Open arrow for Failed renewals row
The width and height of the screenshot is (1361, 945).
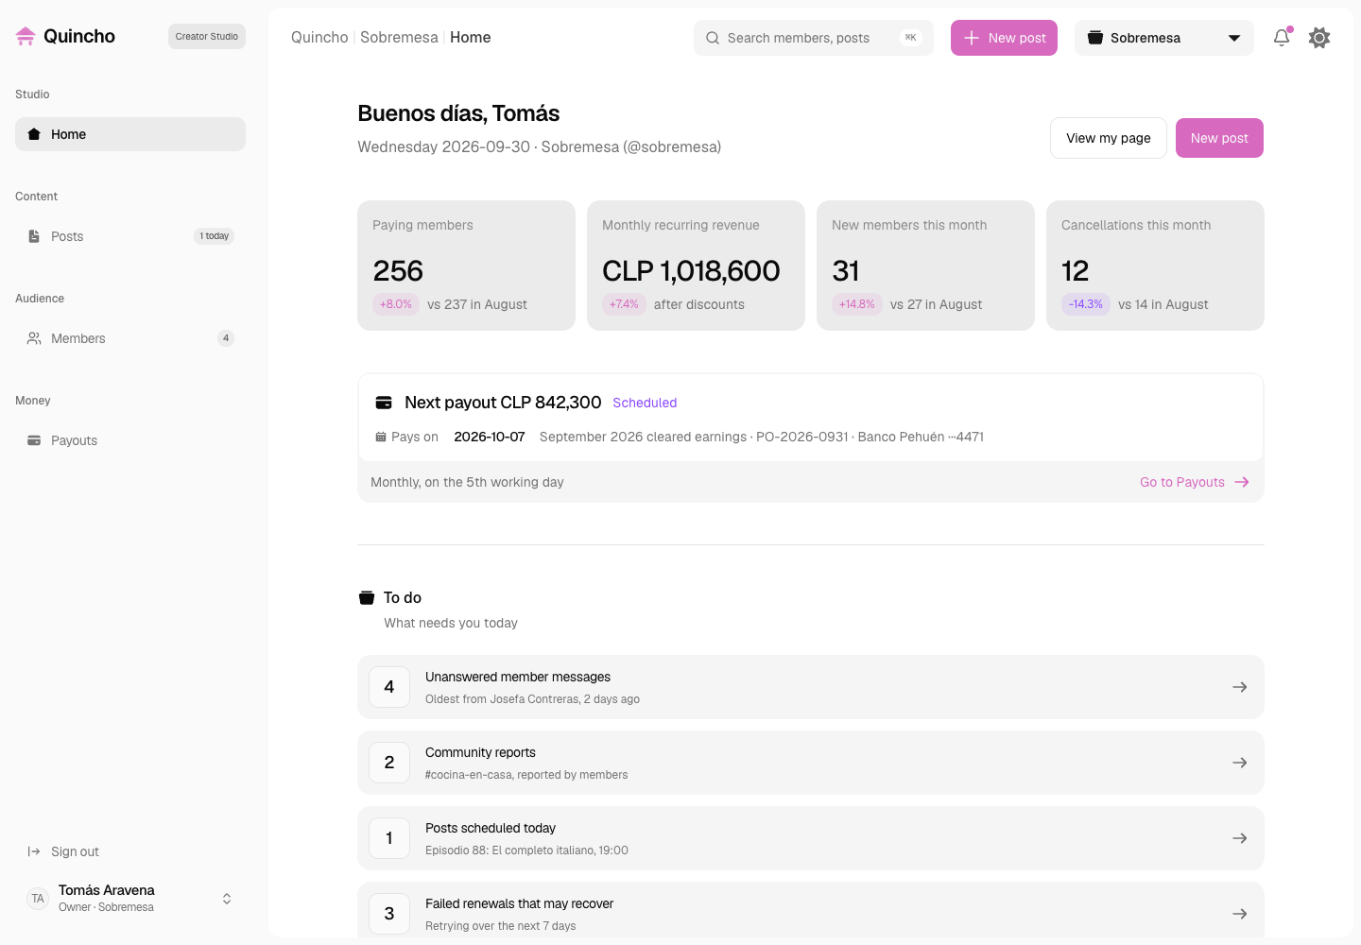(x=1240, y=914)
